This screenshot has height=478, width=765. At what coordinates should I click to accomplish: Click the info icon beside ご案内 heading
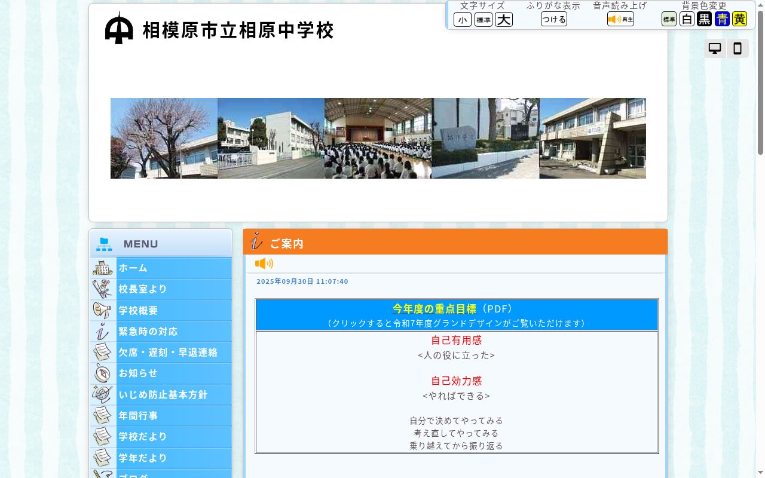pos(256,241)
